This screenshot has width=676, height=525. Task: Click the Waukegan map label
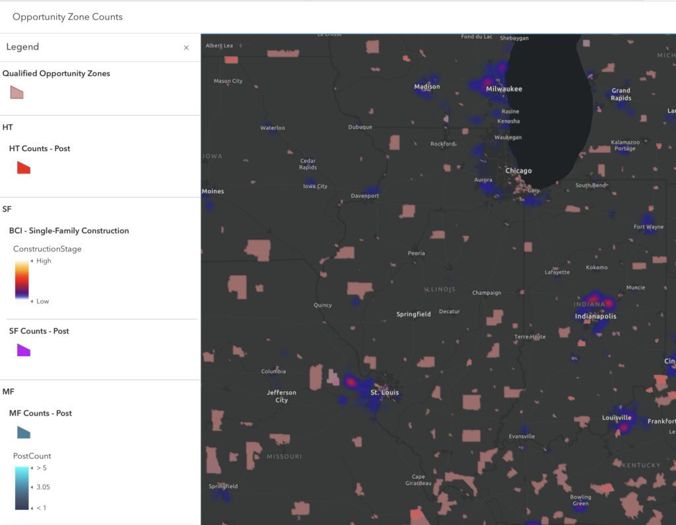pos(508,137)
